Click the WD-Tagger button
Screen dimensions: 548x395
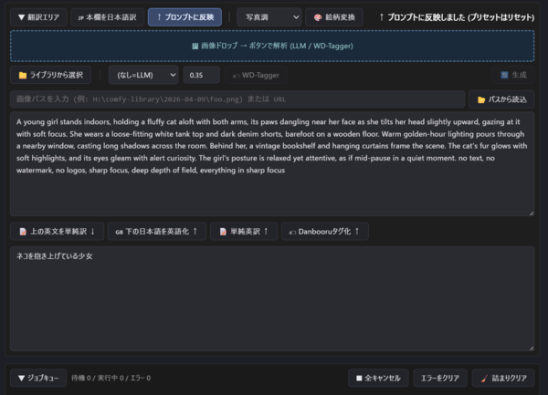pyautogui.click(x=256, y=75)
